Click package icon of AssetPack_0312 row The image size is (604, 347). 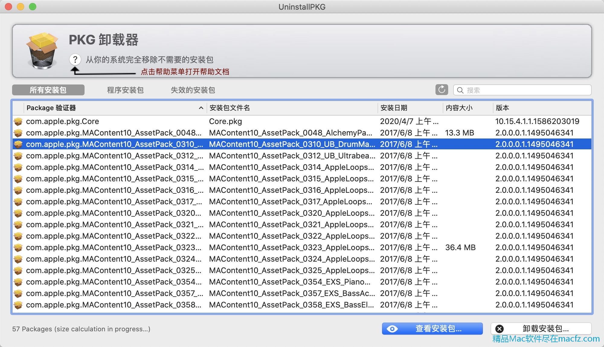pos(18,156)
